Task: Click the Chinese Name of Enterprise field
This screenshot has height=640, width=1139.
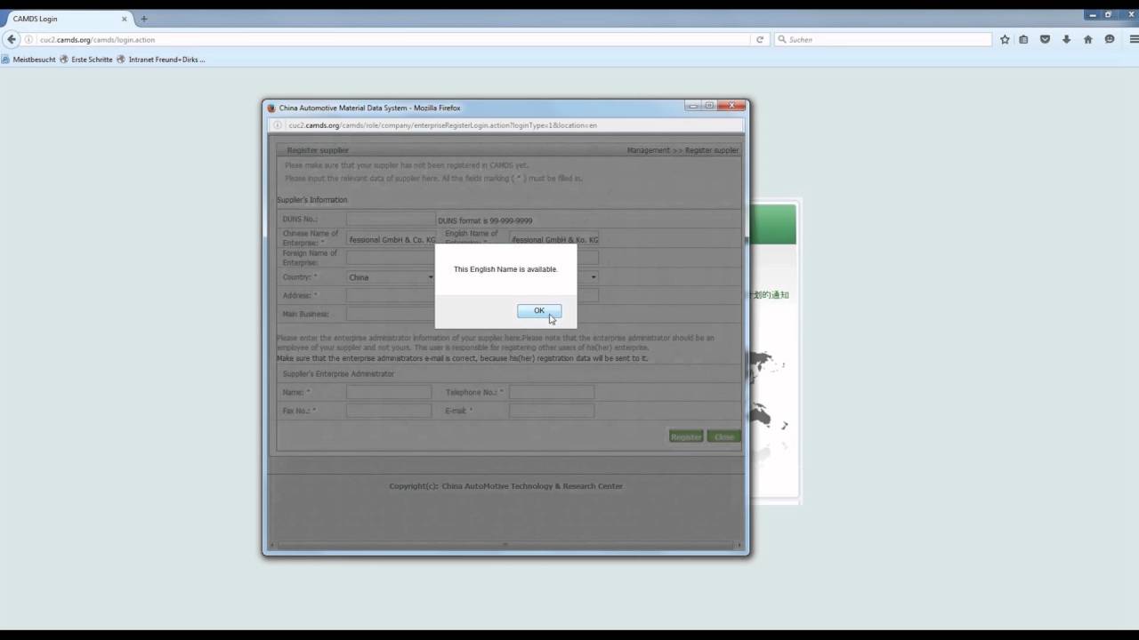Action: click(391, 239)
